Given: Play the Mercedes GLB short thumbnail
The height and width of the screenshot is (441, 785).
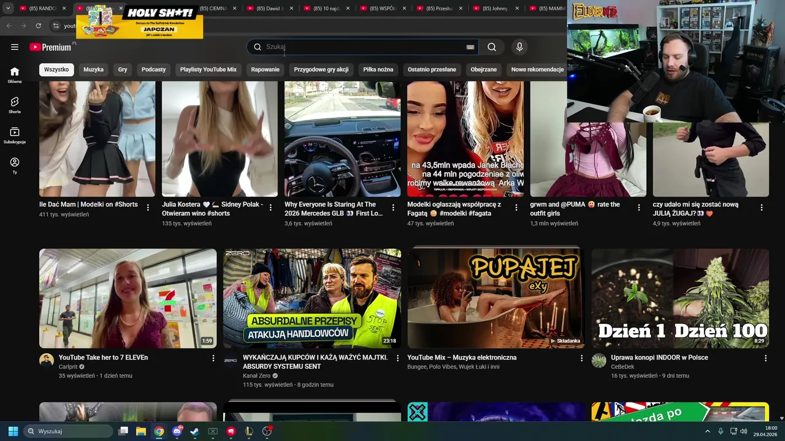Looking at the screenshot, I should 342,139.
